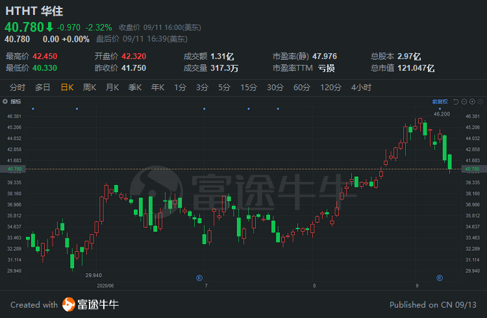Click the 2020/06 date label on time axis
Image resolution: width=487 pixels, height=318 pixels.
click(105, 286)
